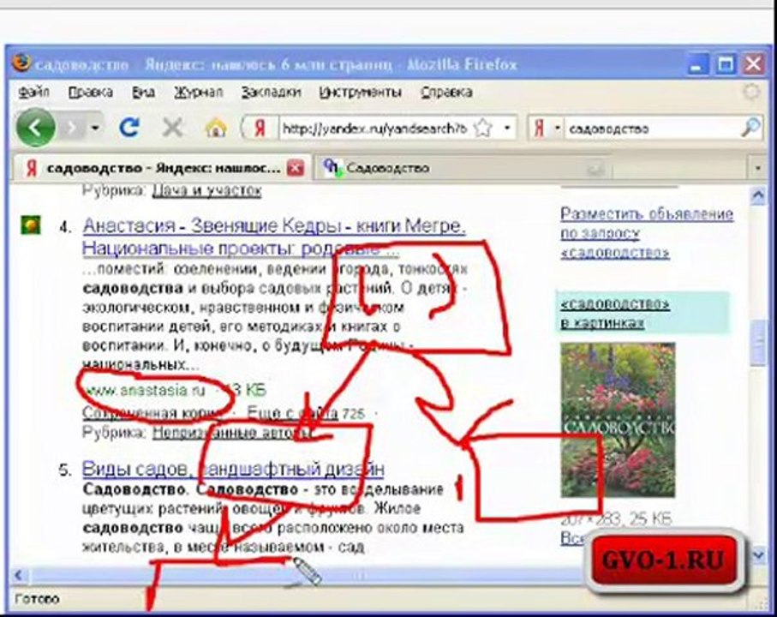Open the list all tabs dropdown

coord(757,169)
